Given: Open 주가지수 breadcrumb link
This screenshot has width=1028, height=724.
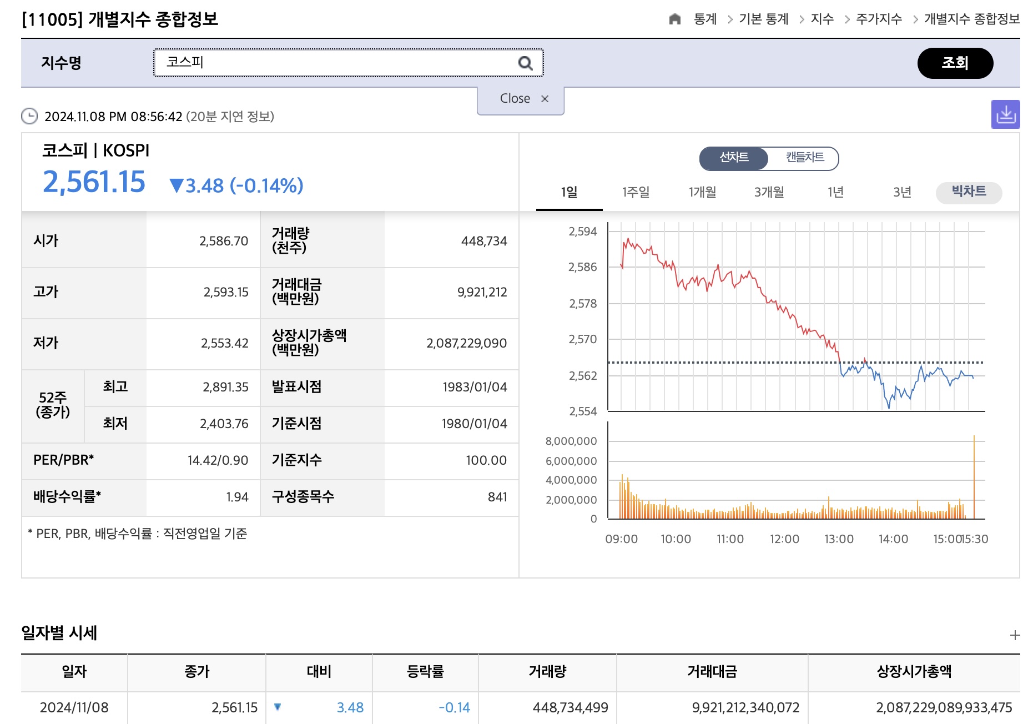Looking at the screenshot, I should (x=879, y=19).
